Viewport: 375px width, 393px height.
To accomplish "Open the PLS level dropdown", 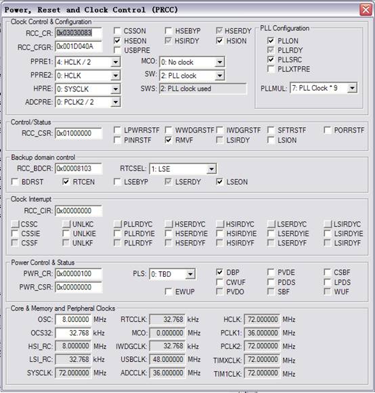I will tap(190, 274).
